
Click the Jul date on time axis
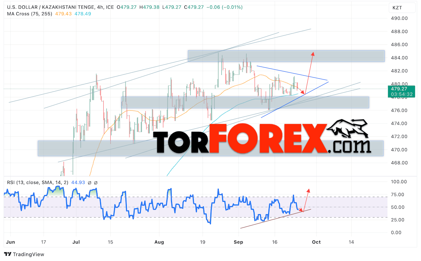click(76, 242)
